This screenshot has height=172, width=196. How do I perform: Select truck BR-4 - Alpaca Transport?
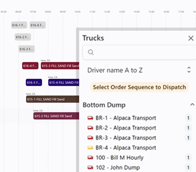click(x=126, y=148)
